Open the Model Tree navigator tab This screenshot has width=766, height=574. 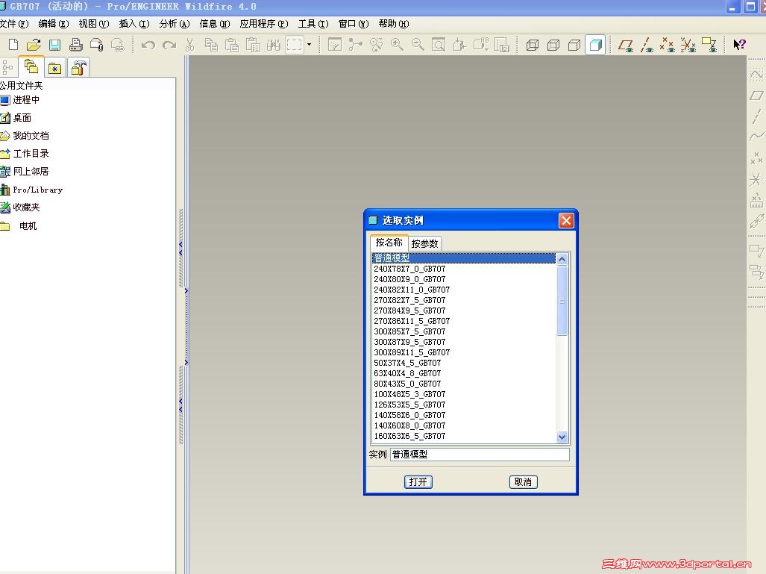7,67
